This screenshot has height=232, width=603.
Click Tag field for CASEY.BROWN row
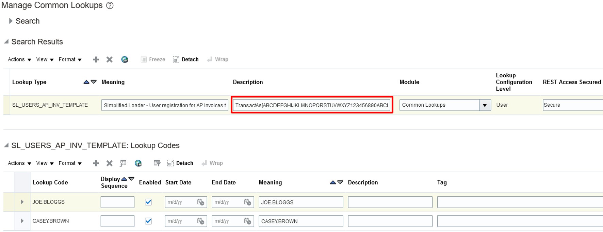coord(520,221)
